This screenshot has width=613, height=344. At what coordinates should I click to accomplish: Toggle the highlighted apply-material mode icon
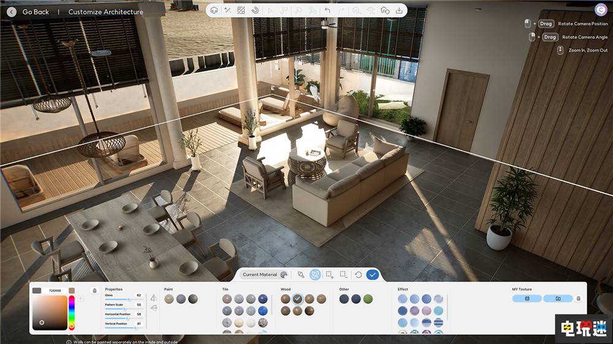click(315, 275)
